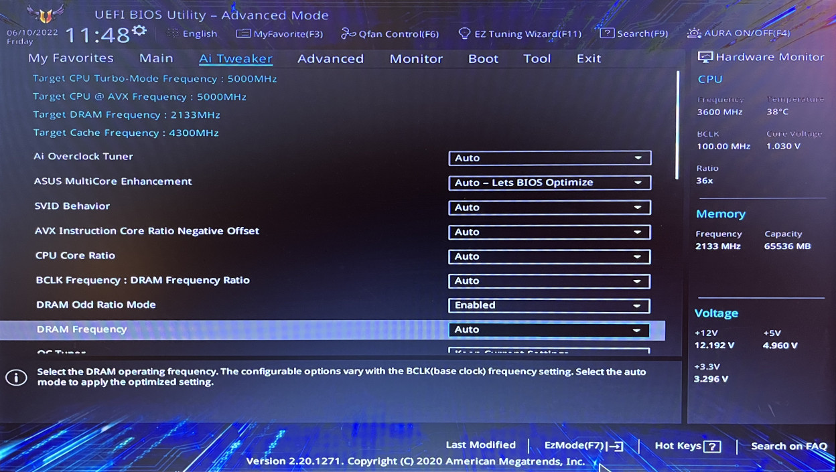Viewport: 836px width, 472px height.
Task: Click the Hardware Monitor display icon
Action: 705,57
